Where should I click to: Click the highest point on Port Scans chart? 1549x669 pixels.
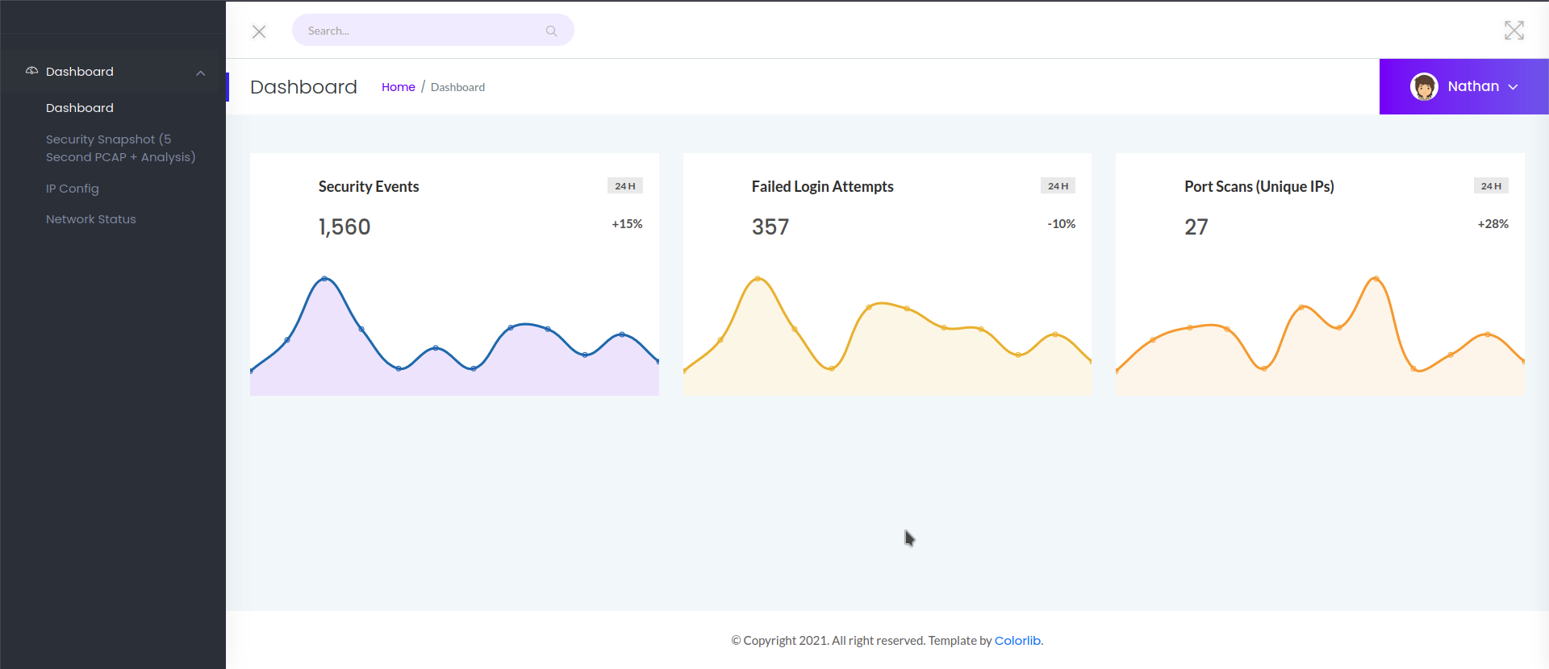(x=1376, y=279)
